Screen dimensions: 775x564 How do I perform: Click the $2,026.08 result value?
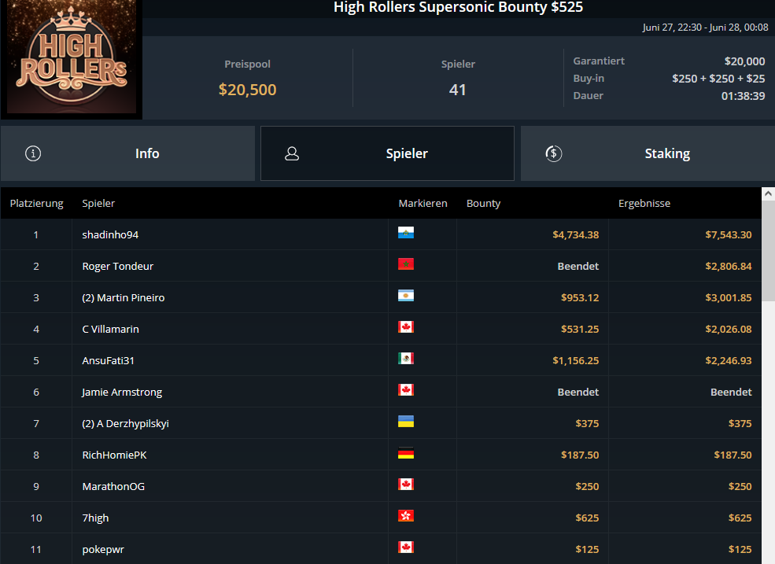pos(728,330)
